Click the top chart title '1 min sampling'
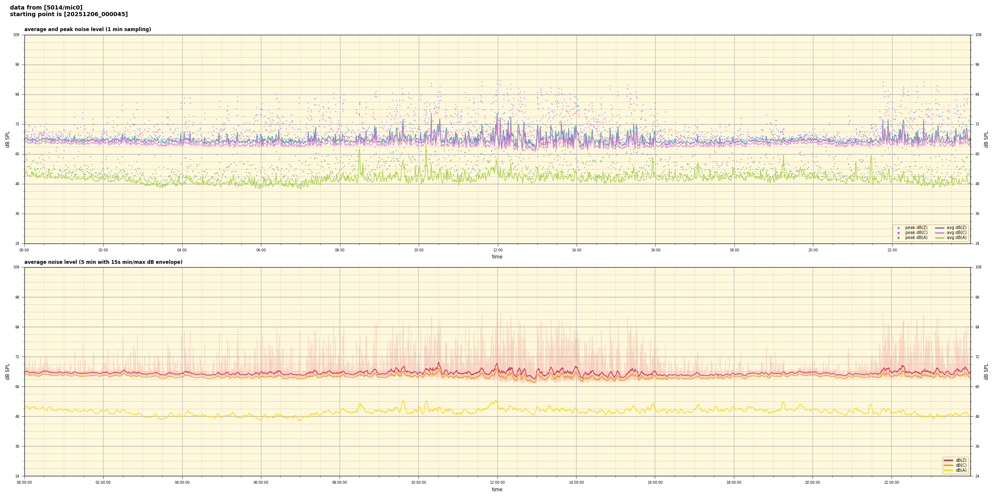Viewport: 994px width, 497px height. 87,29
